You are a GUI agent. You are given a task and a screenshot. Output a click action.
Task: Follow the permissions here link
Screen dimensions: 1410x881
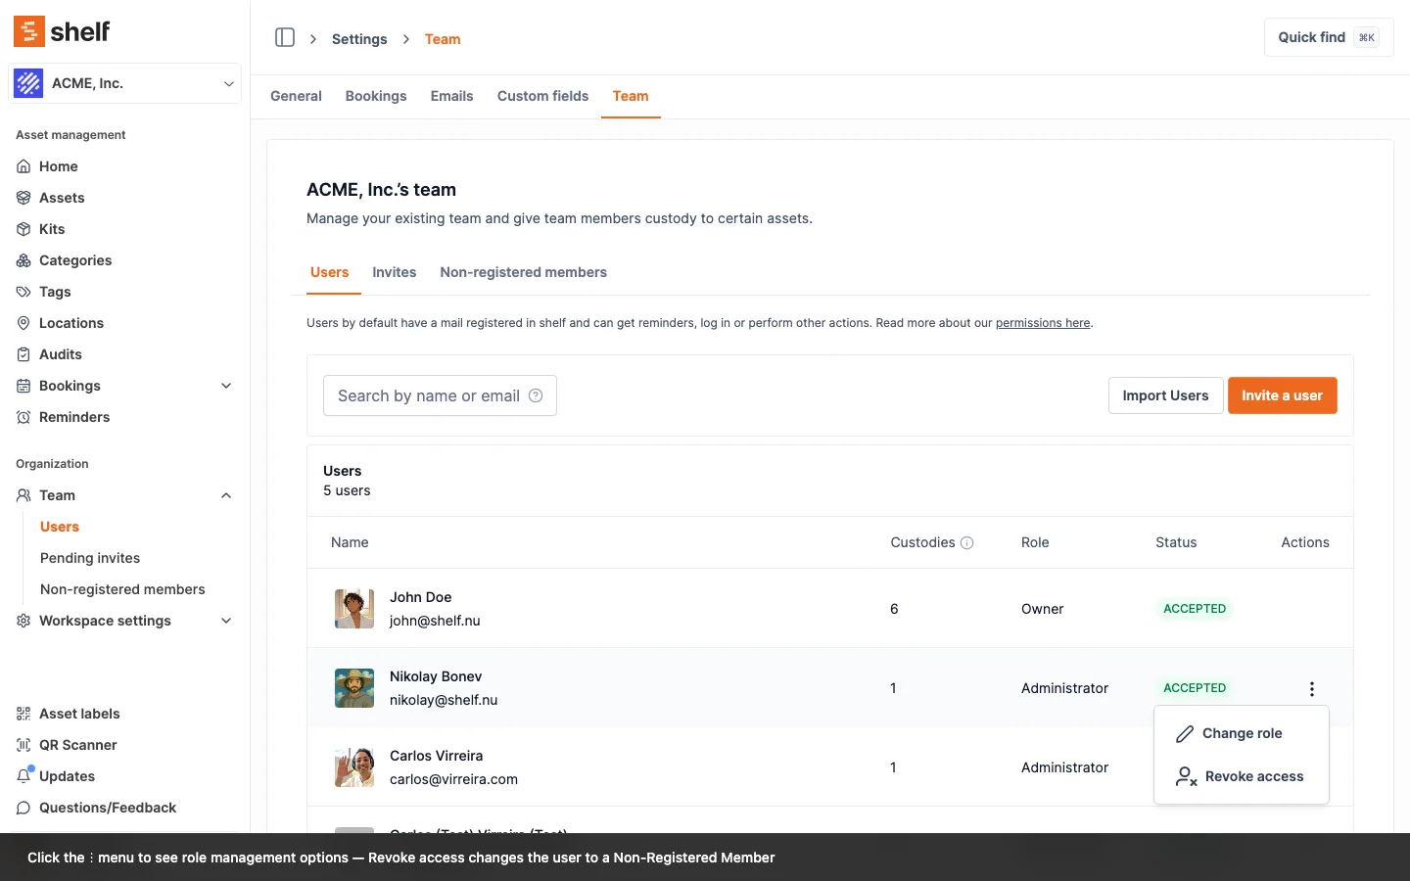tap(1042, 323)
